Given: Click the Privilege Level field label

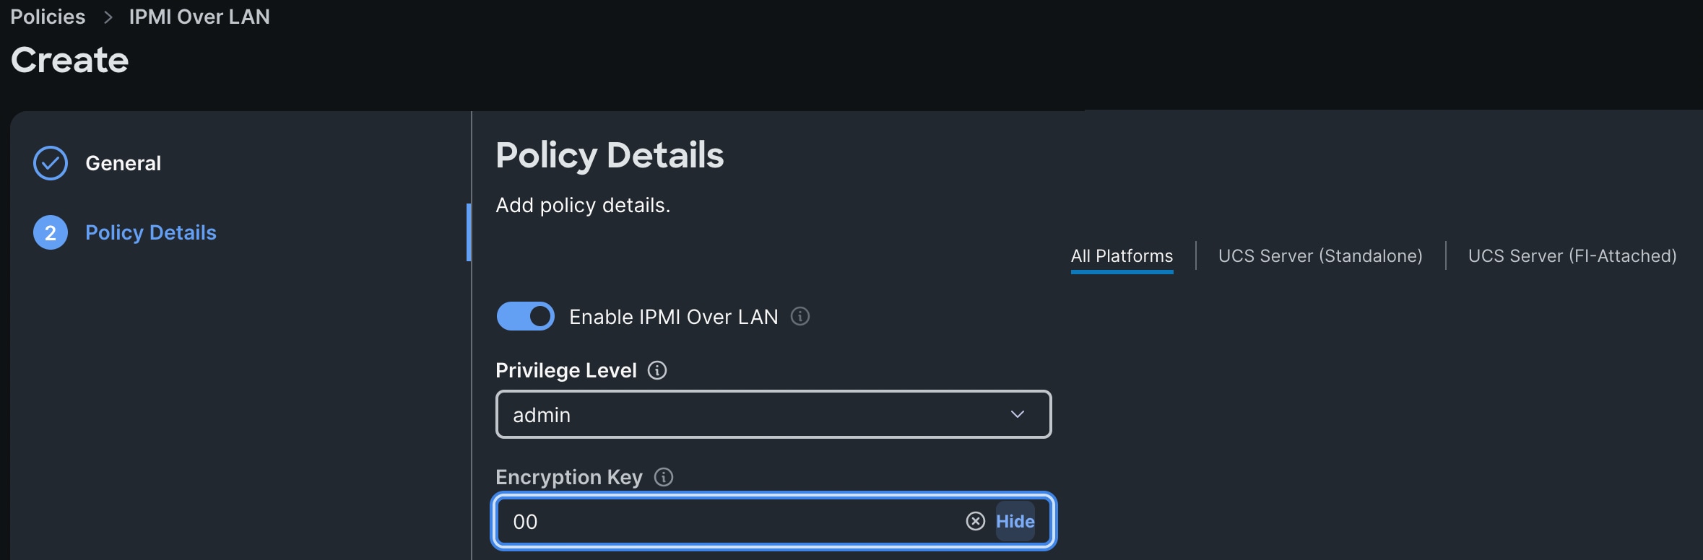Looking at the screenshot, I should pos(566,370).
